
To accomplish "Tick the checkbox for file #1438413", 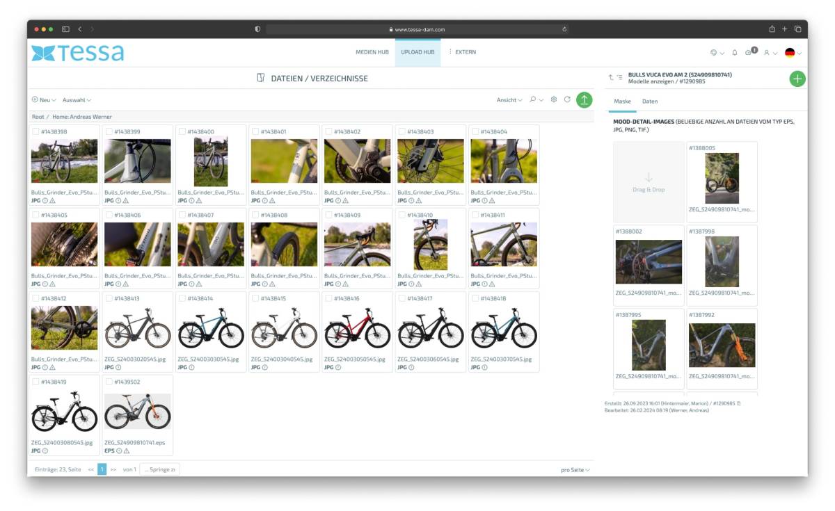I will (109, 298).
